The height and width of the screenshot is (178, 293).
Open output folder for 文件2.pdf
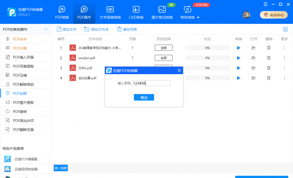coord(254,68)
